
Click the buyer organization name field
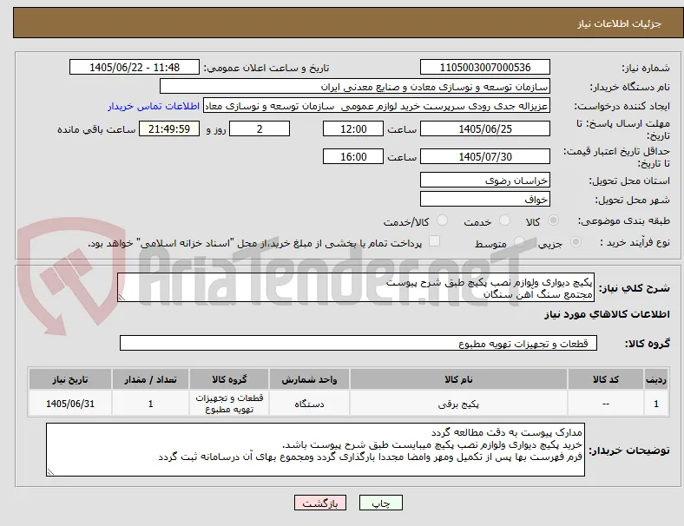pos(355,86)
